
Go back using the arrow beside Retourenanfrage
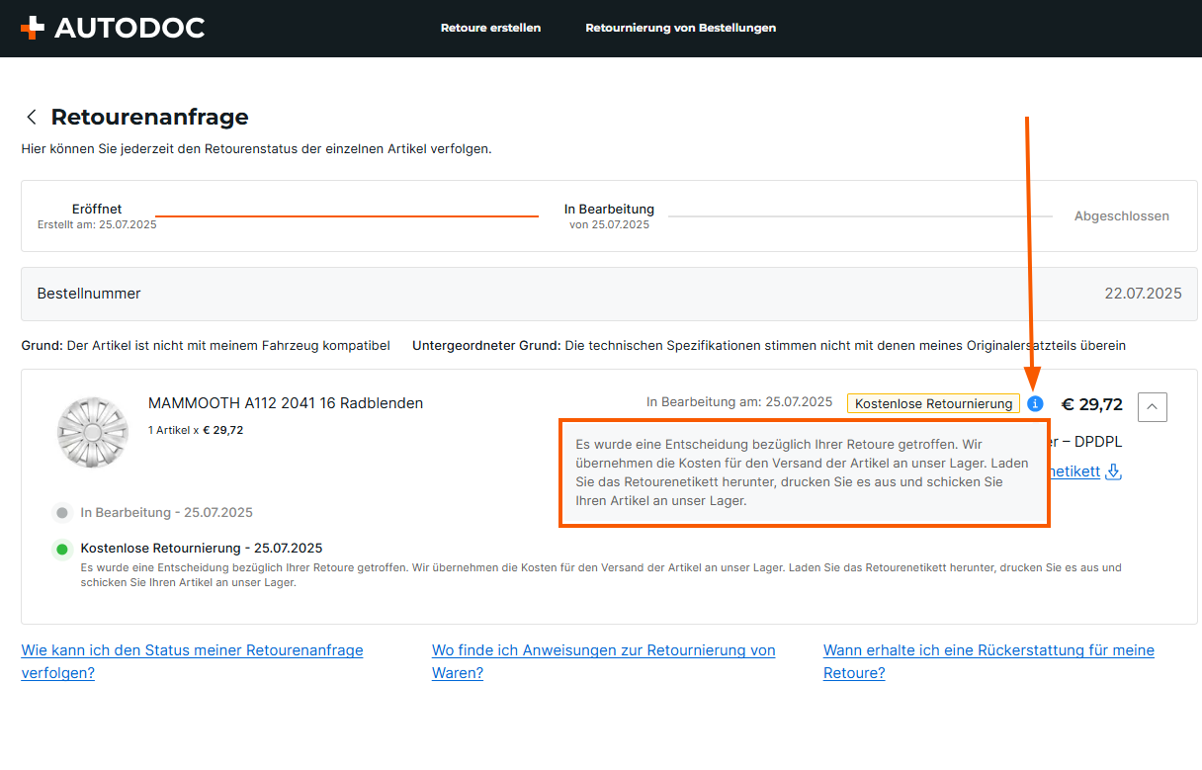[32, 118]
